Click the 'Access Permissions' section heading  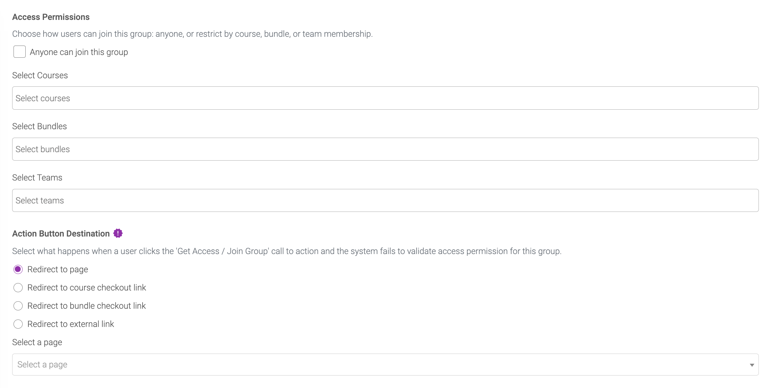51,17
